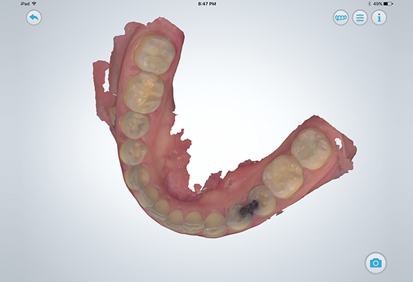Capture a snapshot with the camera button
This screenshot has height=282, width=413.
376,263
